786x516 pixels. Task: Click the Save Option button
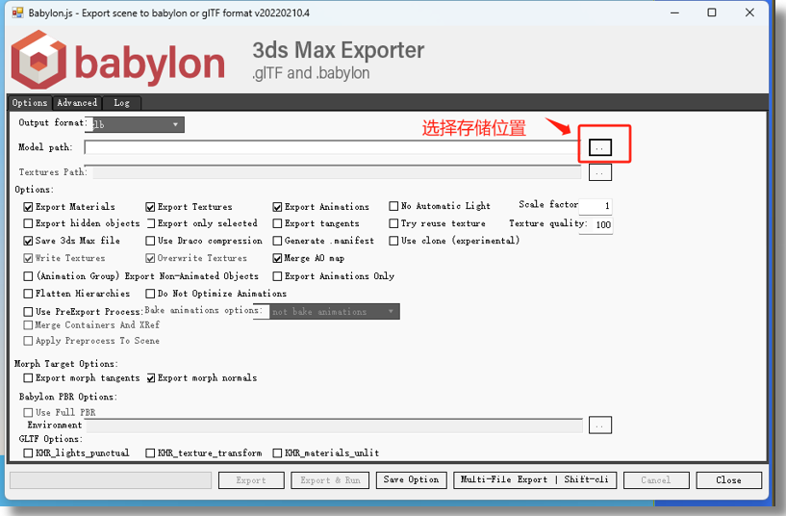pyautogui.click(x=411, y=479)
